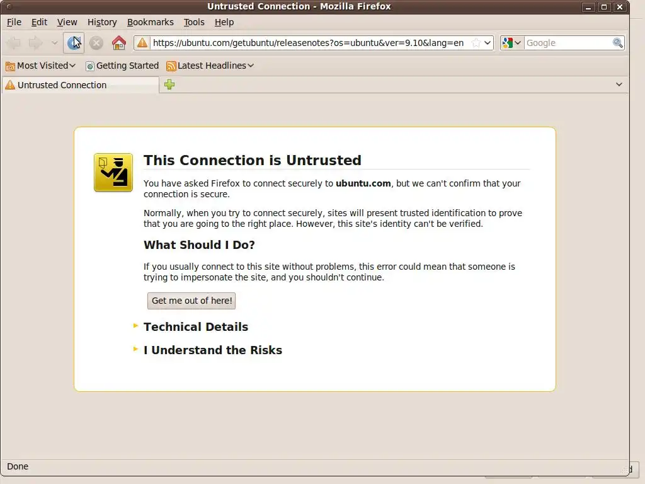645x484 pixels.
Task: Open the Most Visited bookmarks folder
Action: pos(40,66)
